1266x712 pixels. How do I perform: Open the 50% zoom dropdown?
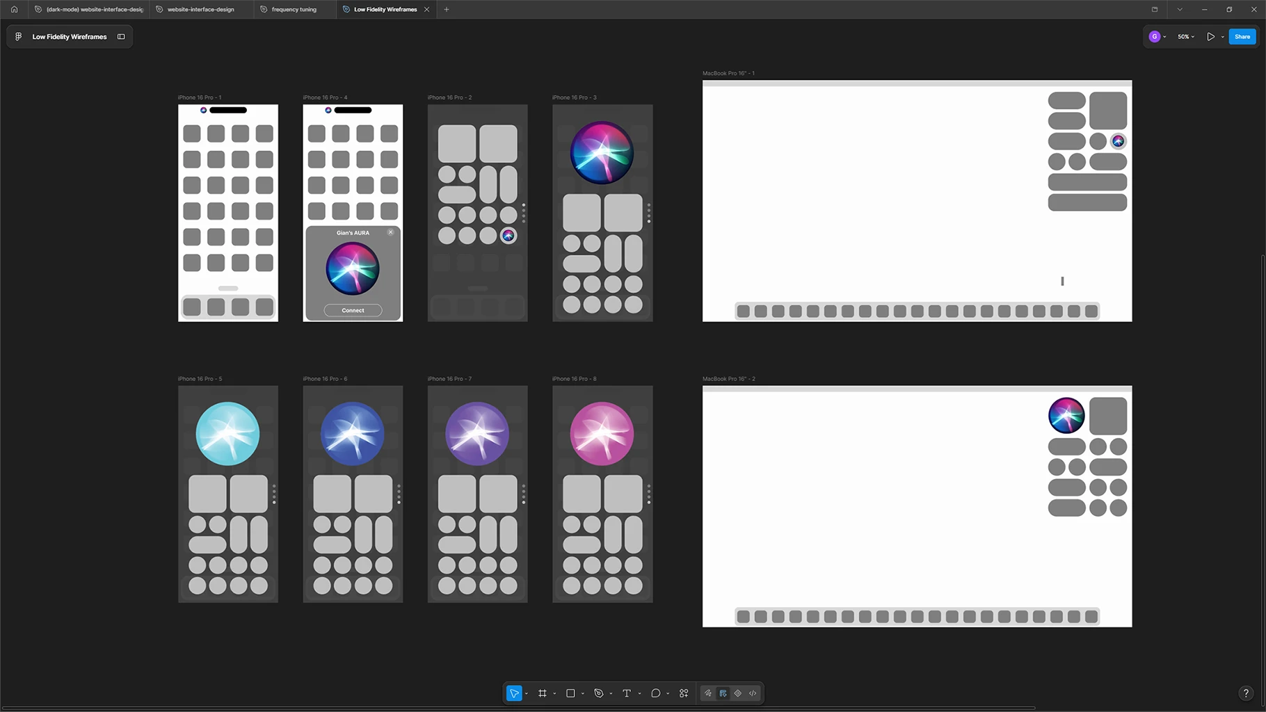click(1186, 37)
